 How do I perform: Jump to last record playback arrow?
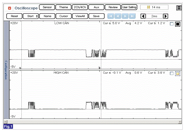132,16
